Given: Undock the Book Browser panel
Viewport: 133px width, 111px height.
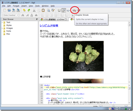Looking at the screenshot, I should tap(37, 19).
